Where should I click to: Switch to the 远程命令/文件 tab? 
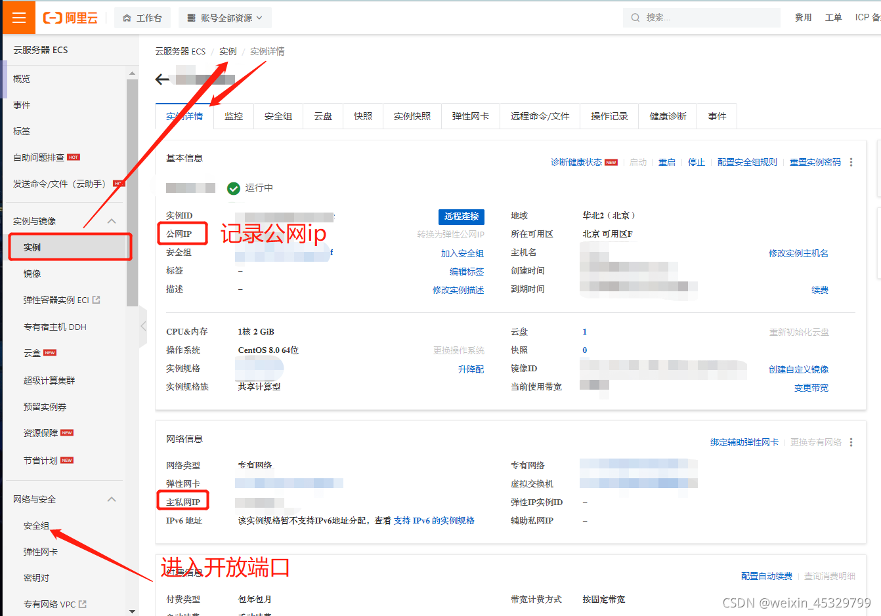540,116
